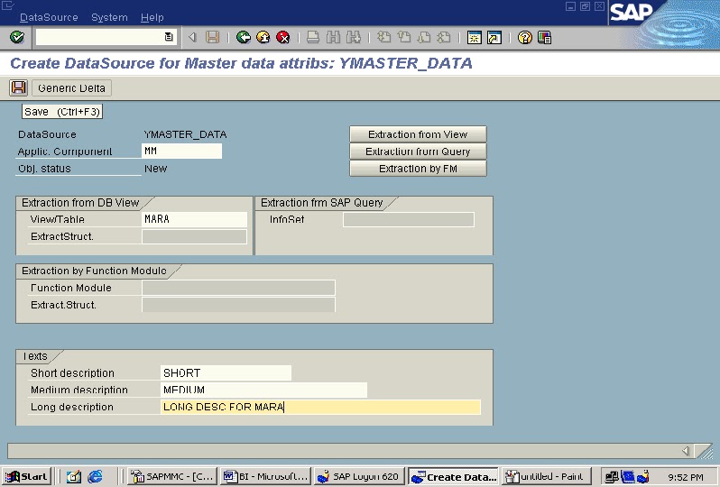Switch to the SAPMMC taskbar window
Viewport: 720px width, 487px height.
(x=171, y=476)
